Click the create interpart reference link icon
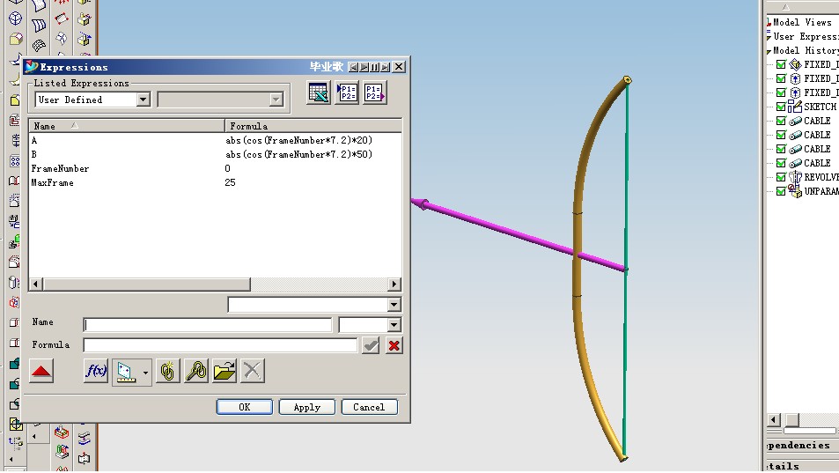Viewport: 839px width, 473px height. point(167,372)
